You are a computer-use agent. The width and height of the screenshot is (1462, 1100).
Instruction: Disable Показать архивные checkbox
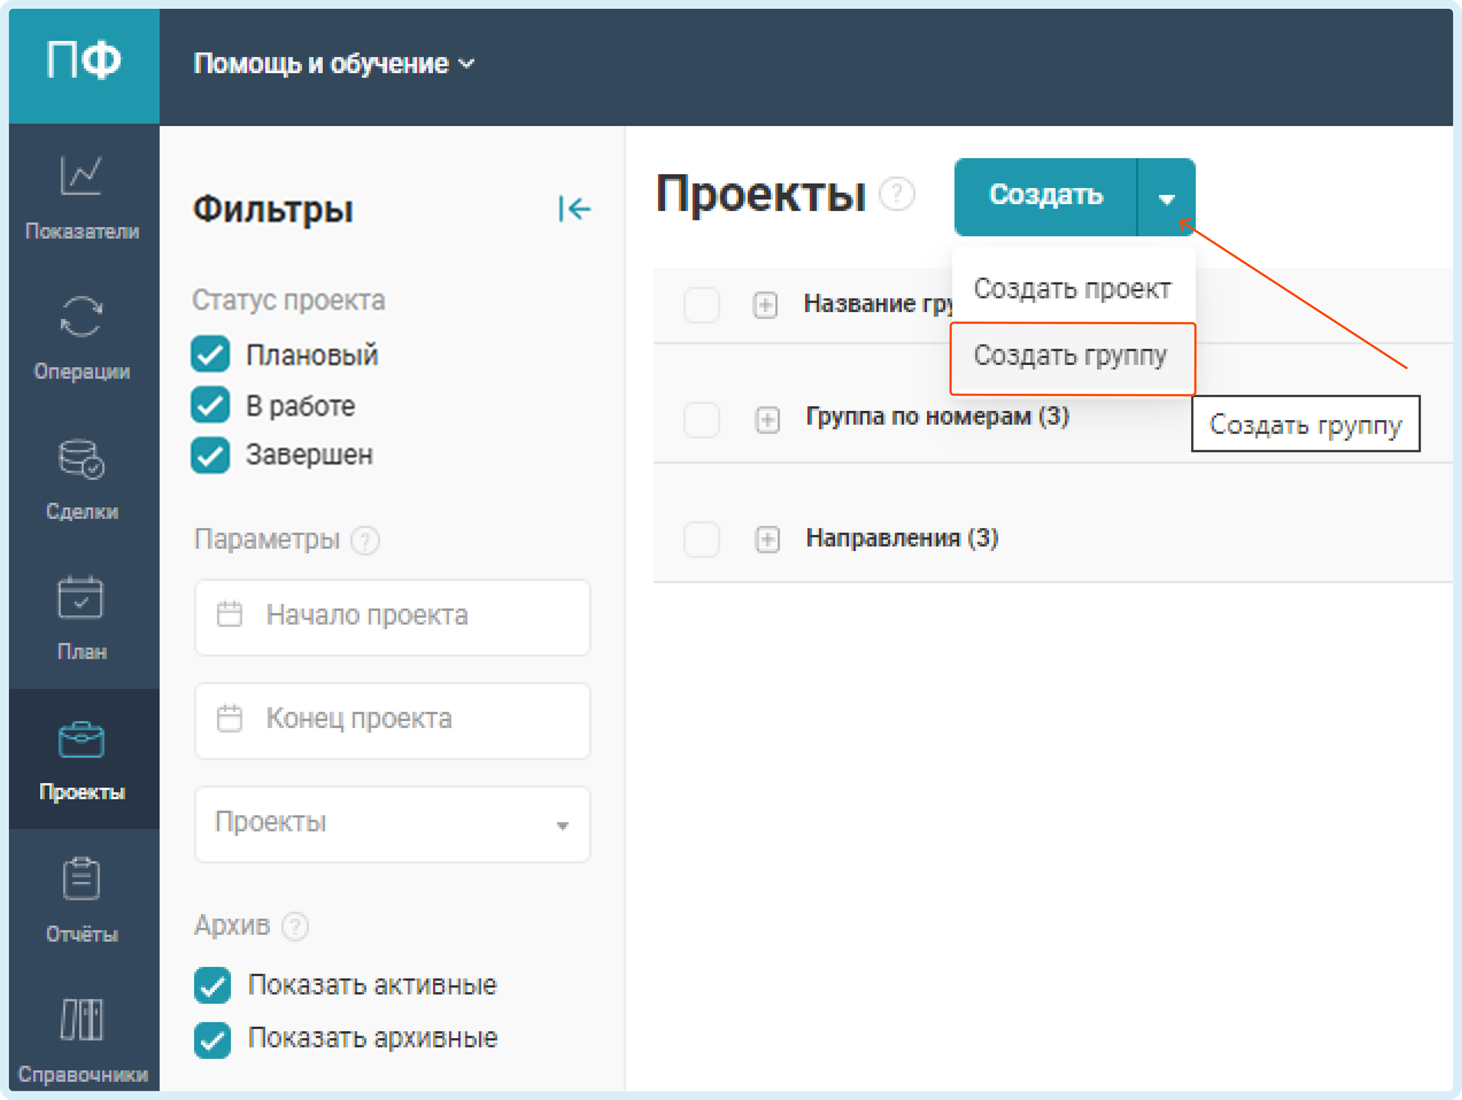tap(212, 1039)
